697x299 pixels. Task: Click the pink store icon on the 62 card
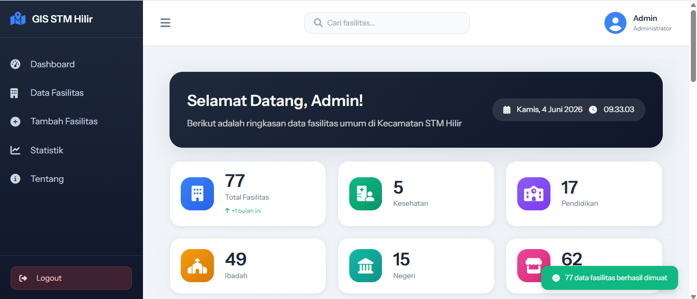coord(534,265)
